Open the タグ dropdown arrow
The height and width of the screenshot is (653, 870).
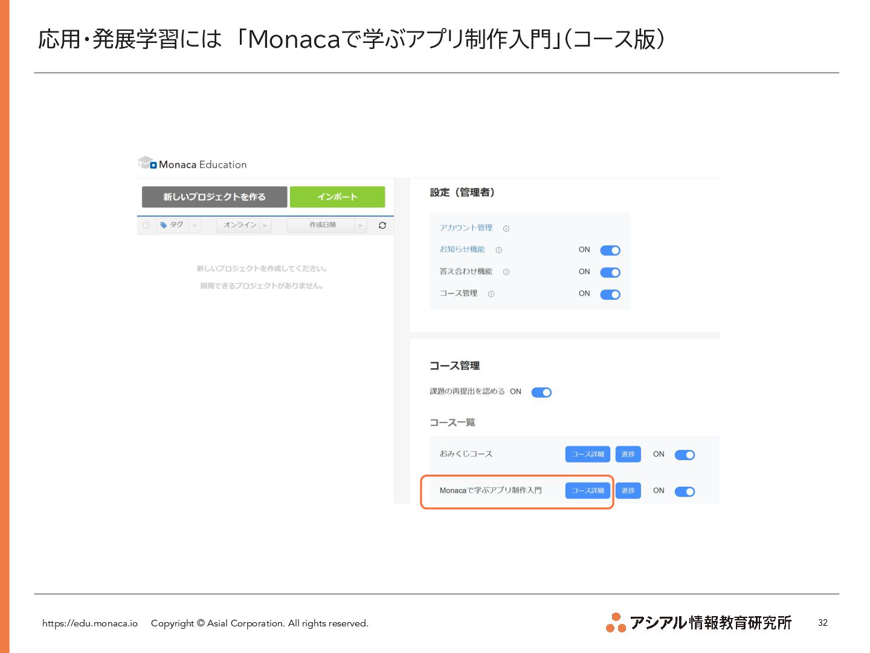[195, 226]
